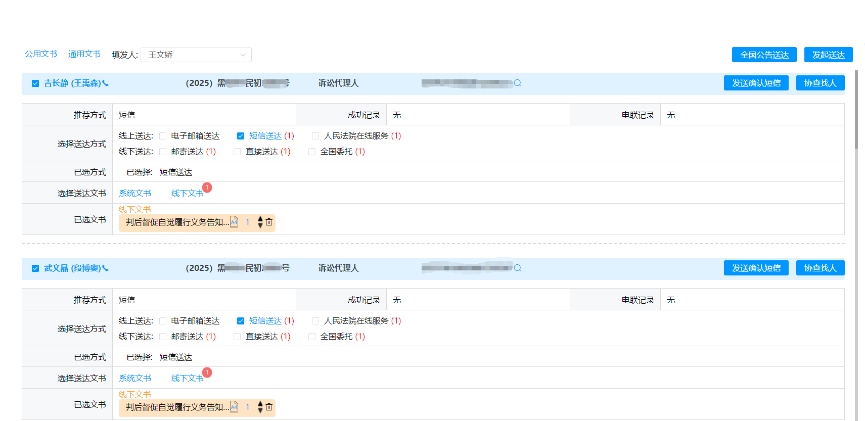Delete the selected document in 吉长静's section
Image resolution: width=865 pixels, height=421 pixels.
(x=269, y=222)
